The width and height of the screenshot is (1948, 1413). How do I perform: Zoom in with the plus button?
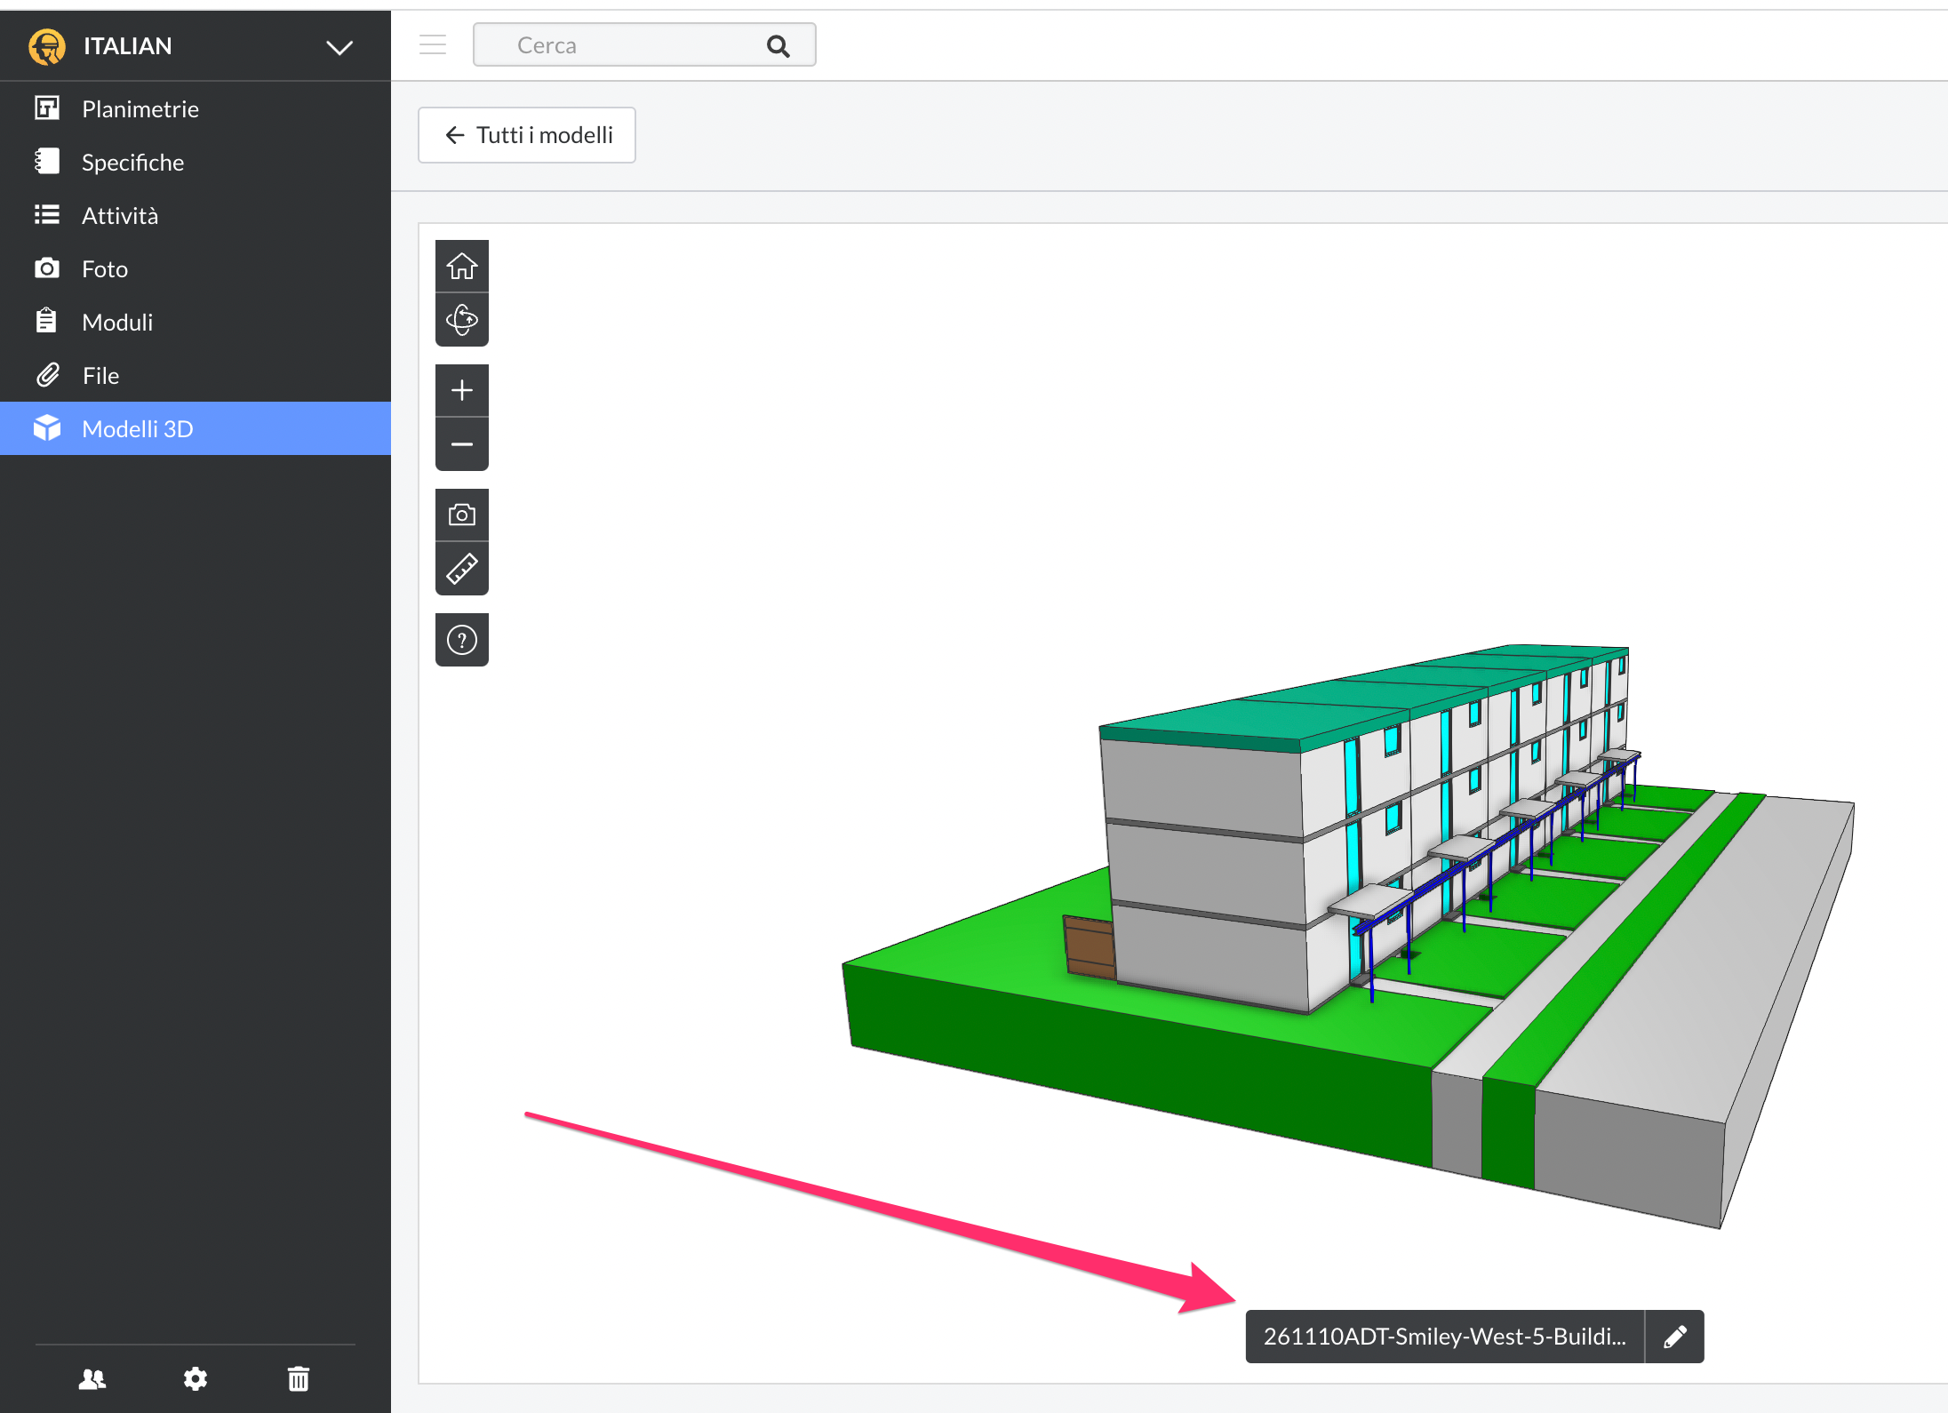tap(462, 390)
